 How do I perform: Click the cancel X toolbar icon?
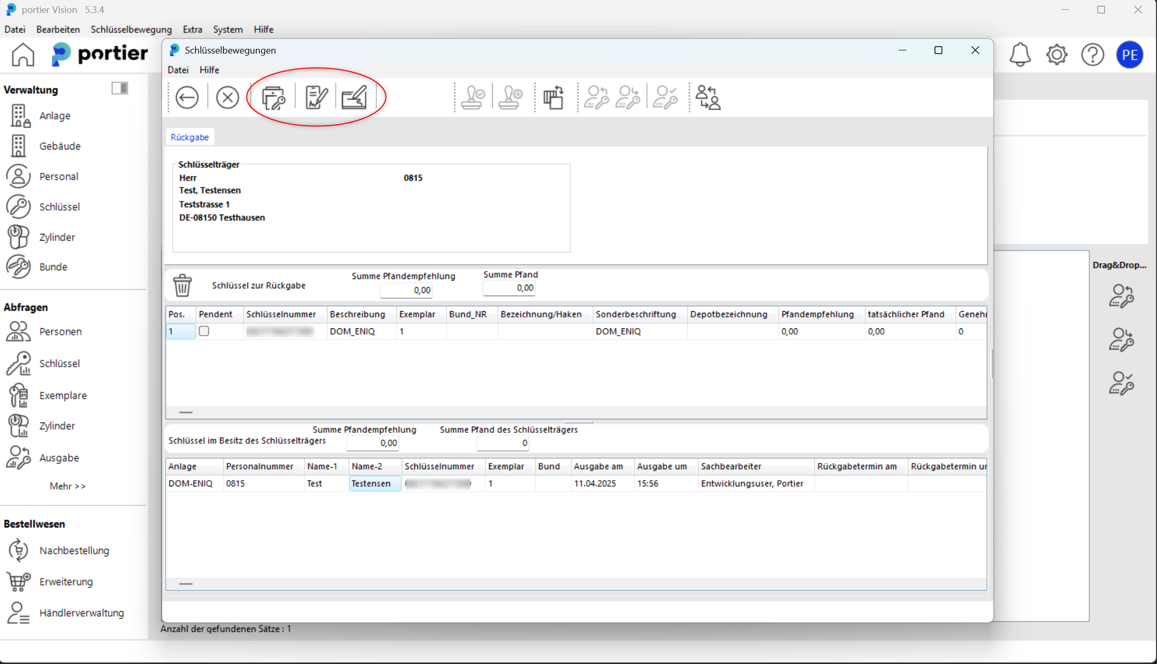tap(227, 97)
